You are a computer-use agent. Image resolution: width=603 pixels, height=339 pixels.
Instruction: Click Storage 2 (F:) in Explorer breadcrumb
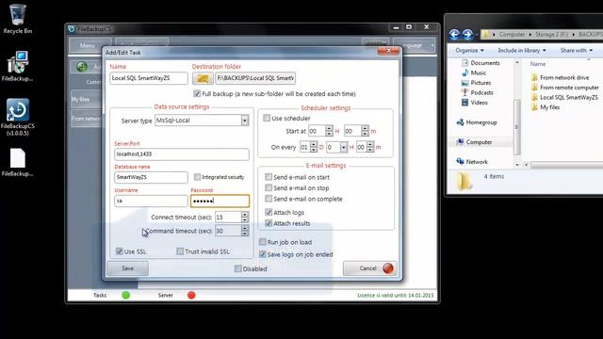click(551, 35)
